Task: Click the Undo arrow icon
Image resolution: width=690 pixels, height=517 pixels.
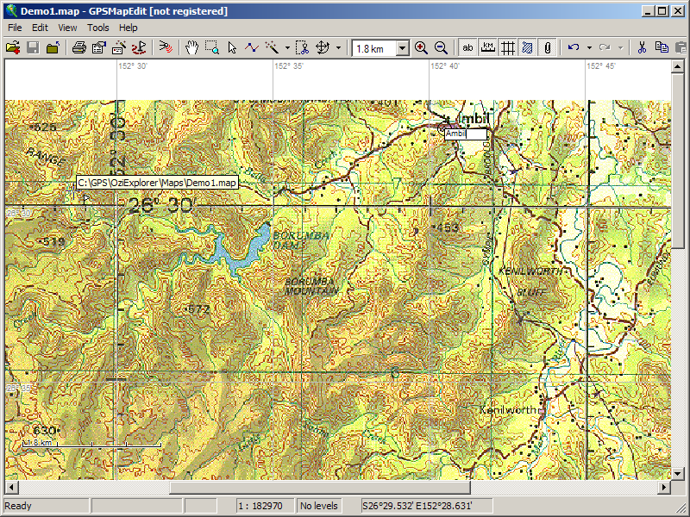Action: [x=574, y=48]
